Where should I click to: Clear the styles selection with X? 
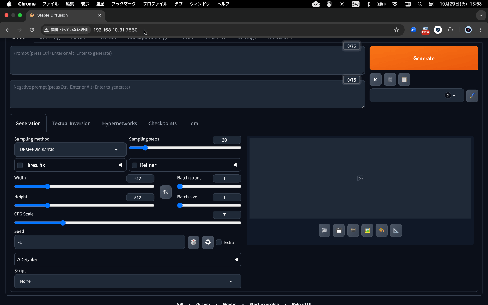(448, 96)
